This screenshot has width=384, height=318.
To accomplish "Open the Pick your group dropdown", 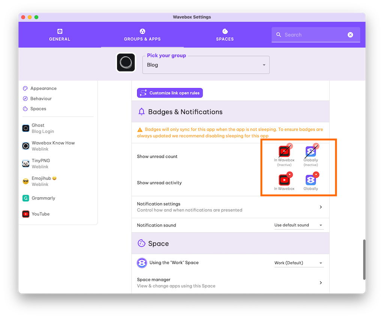I will point(206,65).
